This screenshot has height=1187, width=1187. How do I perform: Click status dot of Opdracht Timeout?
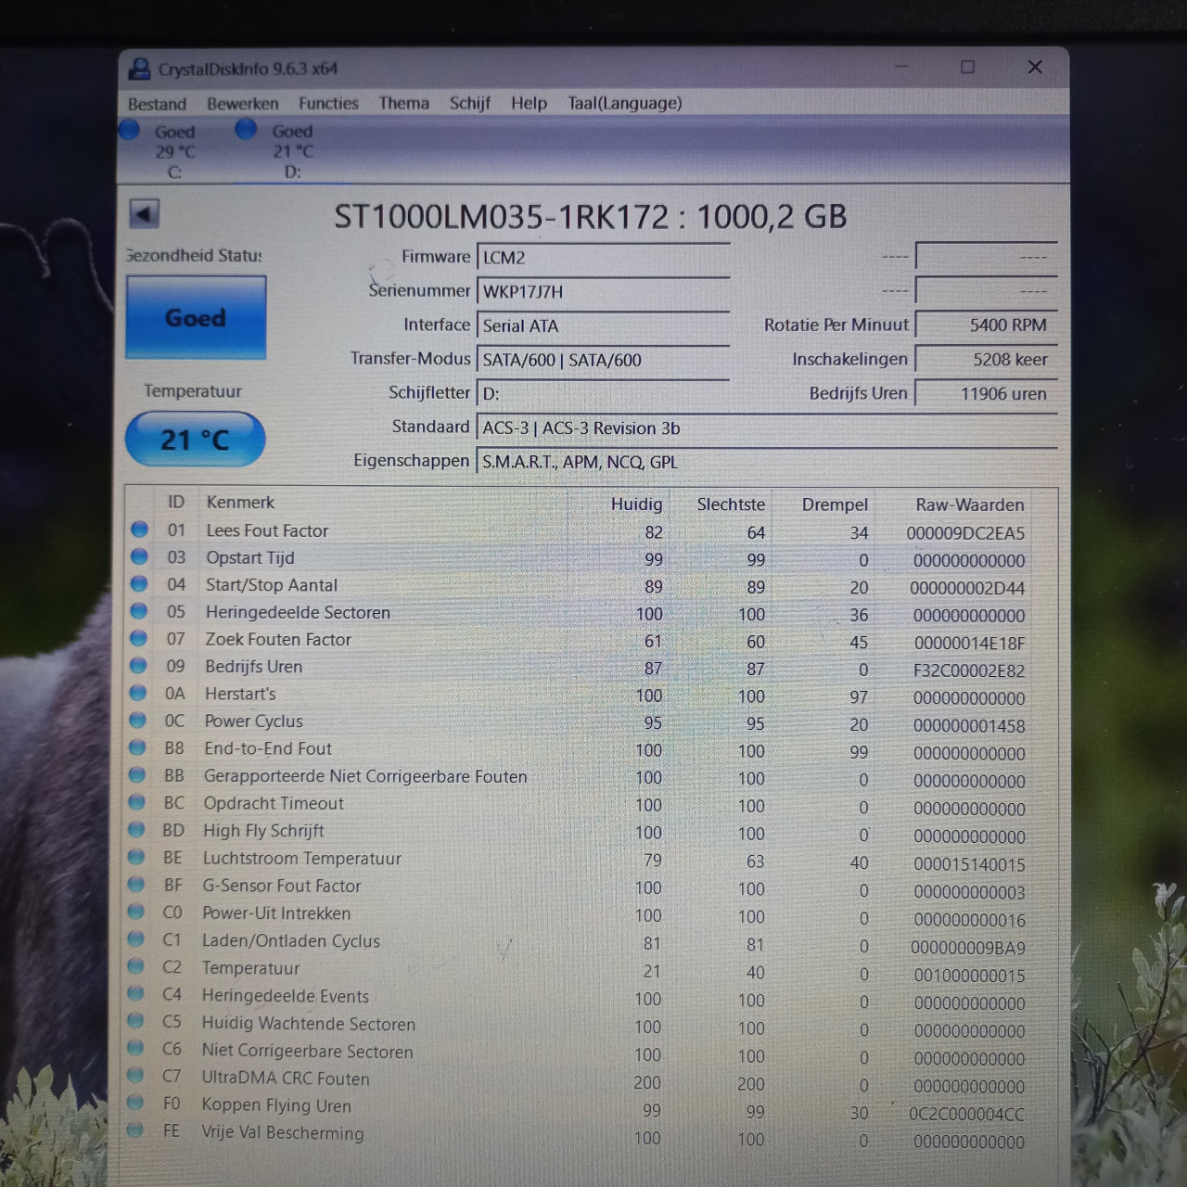point(137,802)
